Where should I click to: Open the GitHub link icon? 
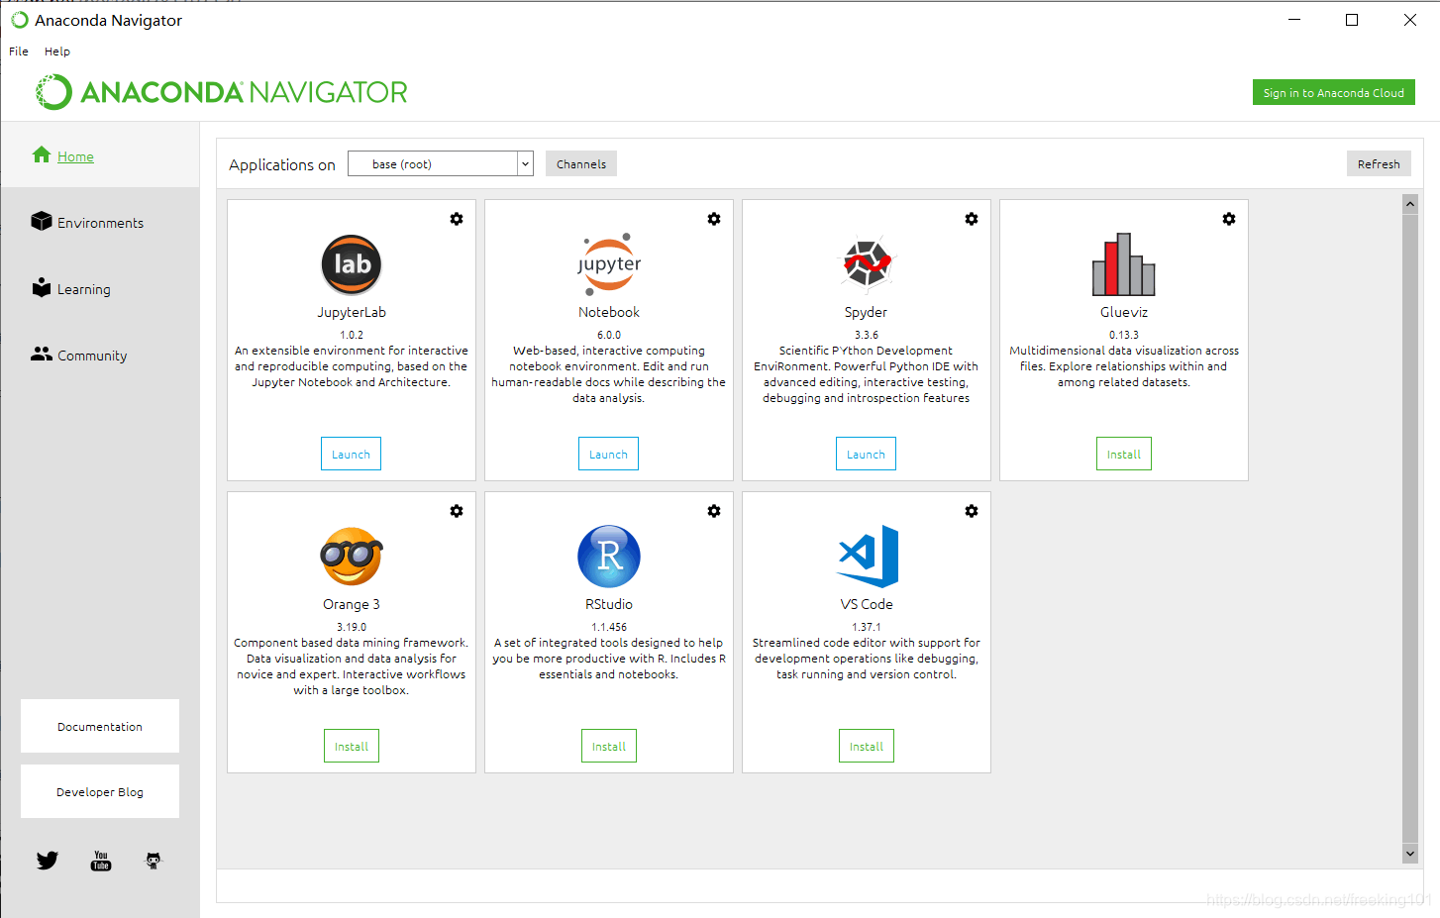click(x=154, y=861)
